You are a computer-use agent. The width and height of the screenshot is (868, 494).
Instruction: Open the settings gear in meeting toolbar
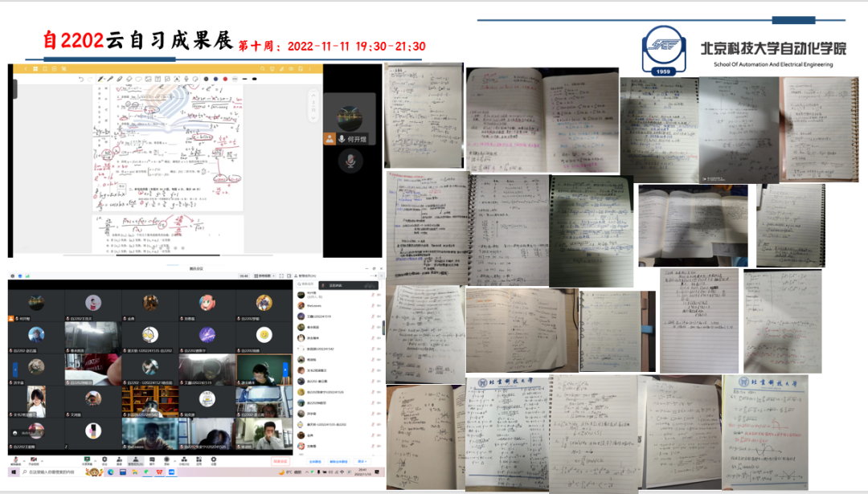click(213, 462)
